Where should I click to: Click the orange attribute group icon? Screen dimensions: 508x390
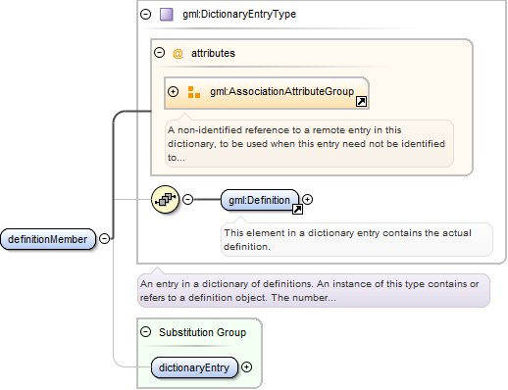pos(194,92)
